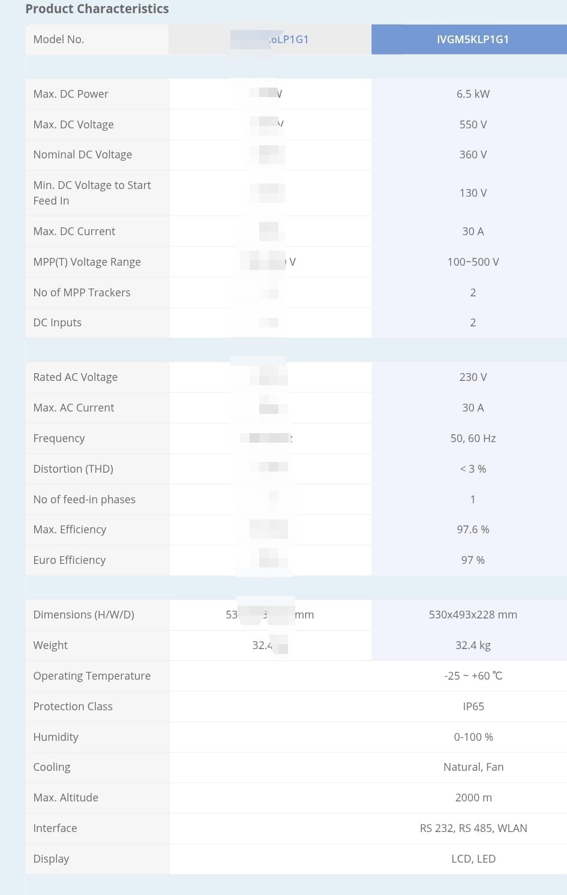567x895 pixels.
Task: Click the IP65 Protection Class value
Action: [x=473, y=707]
